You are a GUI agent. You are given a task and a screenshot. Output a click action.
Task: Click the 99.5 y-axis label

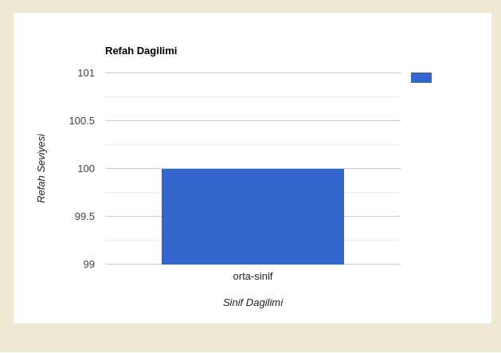pos(84,217)
